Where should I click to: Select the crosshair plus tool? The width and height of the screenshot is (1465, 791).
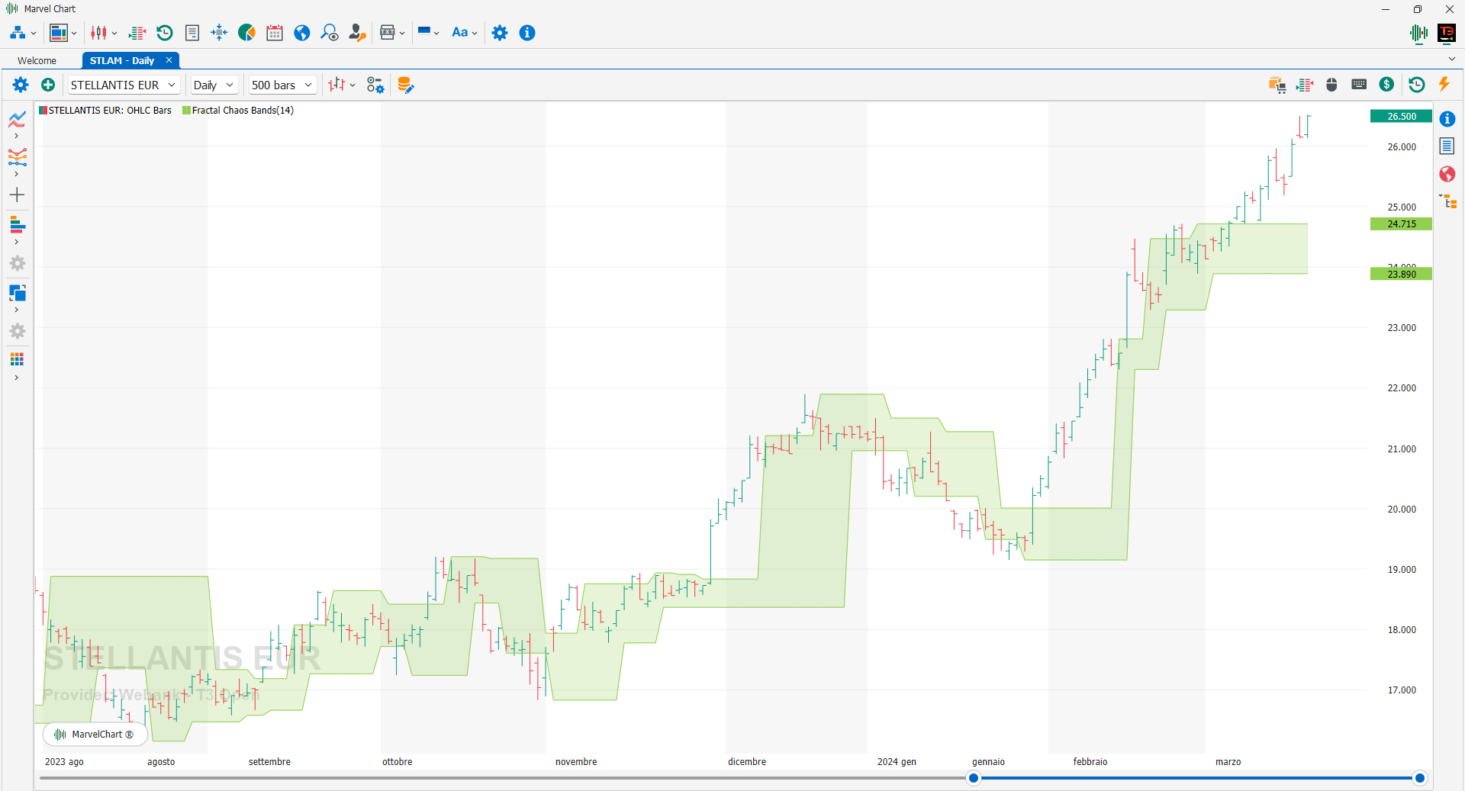[17, 195]
